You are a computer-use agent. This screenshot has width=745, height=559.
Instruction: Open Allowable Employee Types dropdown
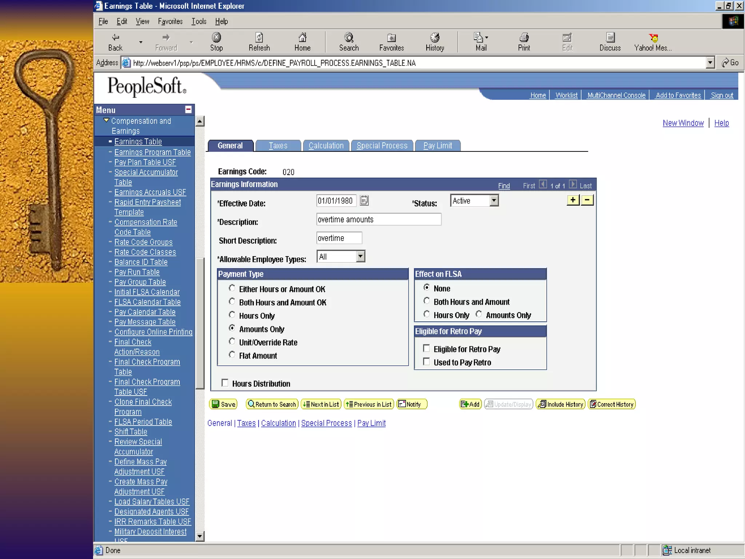point(360,257)
